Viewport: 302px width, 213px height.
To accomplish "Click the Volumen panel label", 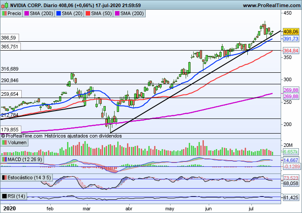I will click(x=17, y=142).
